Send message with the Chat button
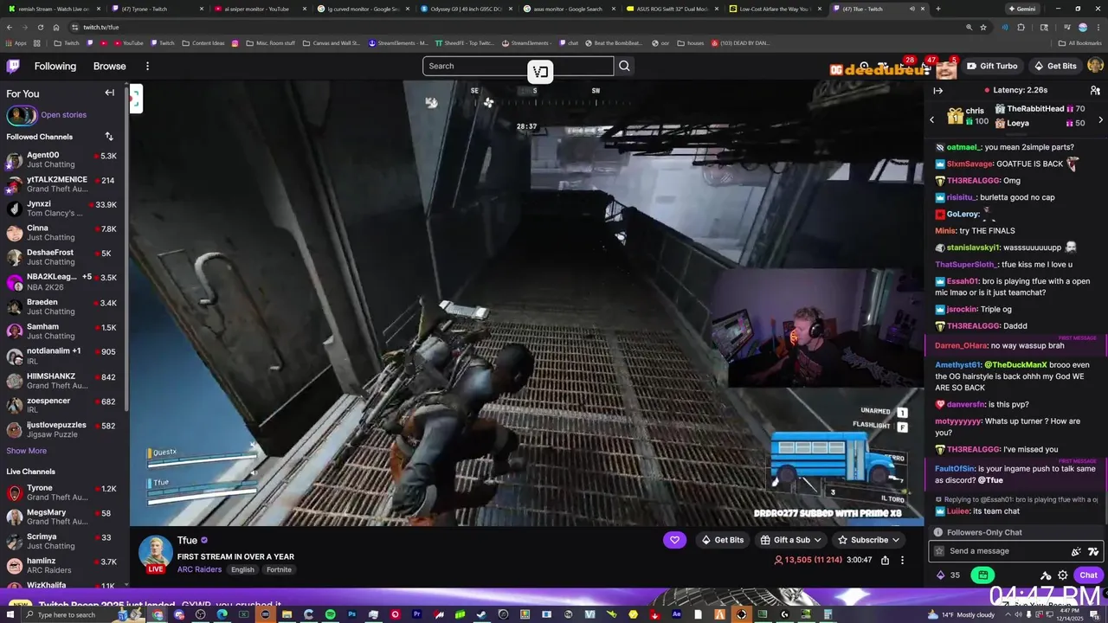Screen dimensions: 1108x623 [1088, 575]
